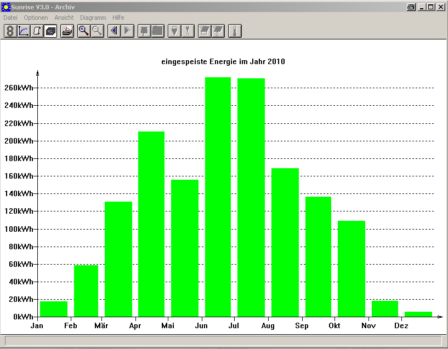Image resolution: width=448 pixels, height=349 pixels.
Task: Click the power plug toolbar icon
Action: click(174, 31)
